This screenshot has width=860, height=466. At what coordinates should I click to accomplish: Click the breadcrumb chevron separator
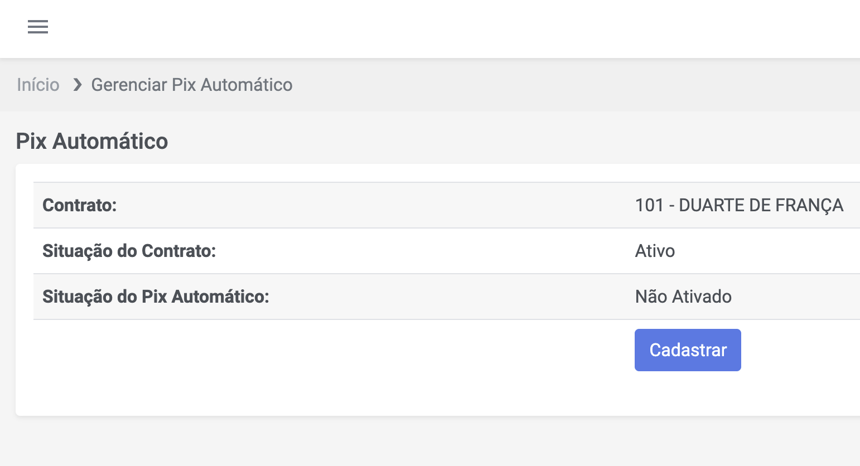[x=78, y=85]
